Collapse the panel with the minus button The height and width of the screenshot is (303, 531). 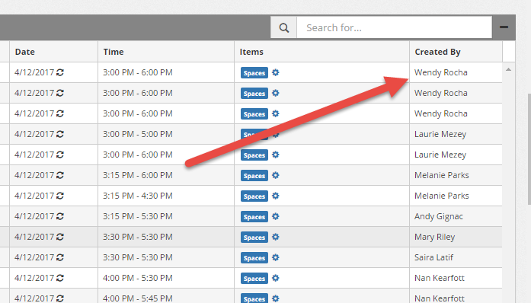(504, 27)
